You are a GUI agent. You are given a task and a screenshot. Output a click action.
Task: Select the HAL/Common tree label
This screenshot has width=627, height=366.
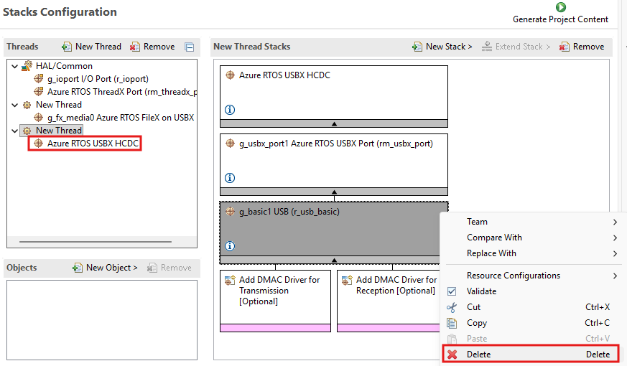tap(64, 66)
